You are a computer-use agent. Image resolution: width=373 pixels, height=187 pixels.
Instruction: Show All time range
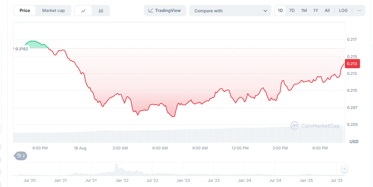[327, 11]
